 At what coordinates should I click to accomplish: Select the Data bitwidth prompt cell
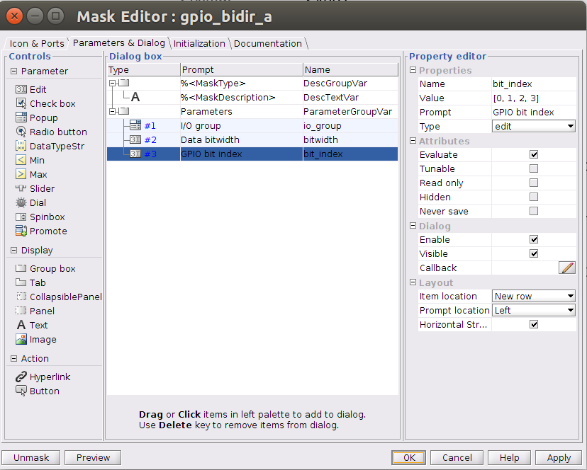pos(242,140)
